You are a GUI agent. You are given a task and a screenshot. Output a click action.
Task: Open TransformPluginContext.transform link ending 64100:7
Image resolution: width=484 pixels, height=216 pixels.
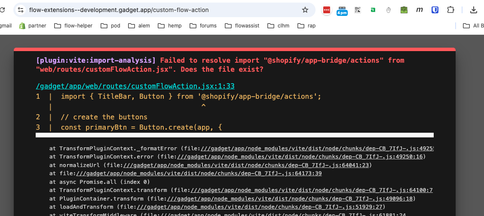point(312,190)
